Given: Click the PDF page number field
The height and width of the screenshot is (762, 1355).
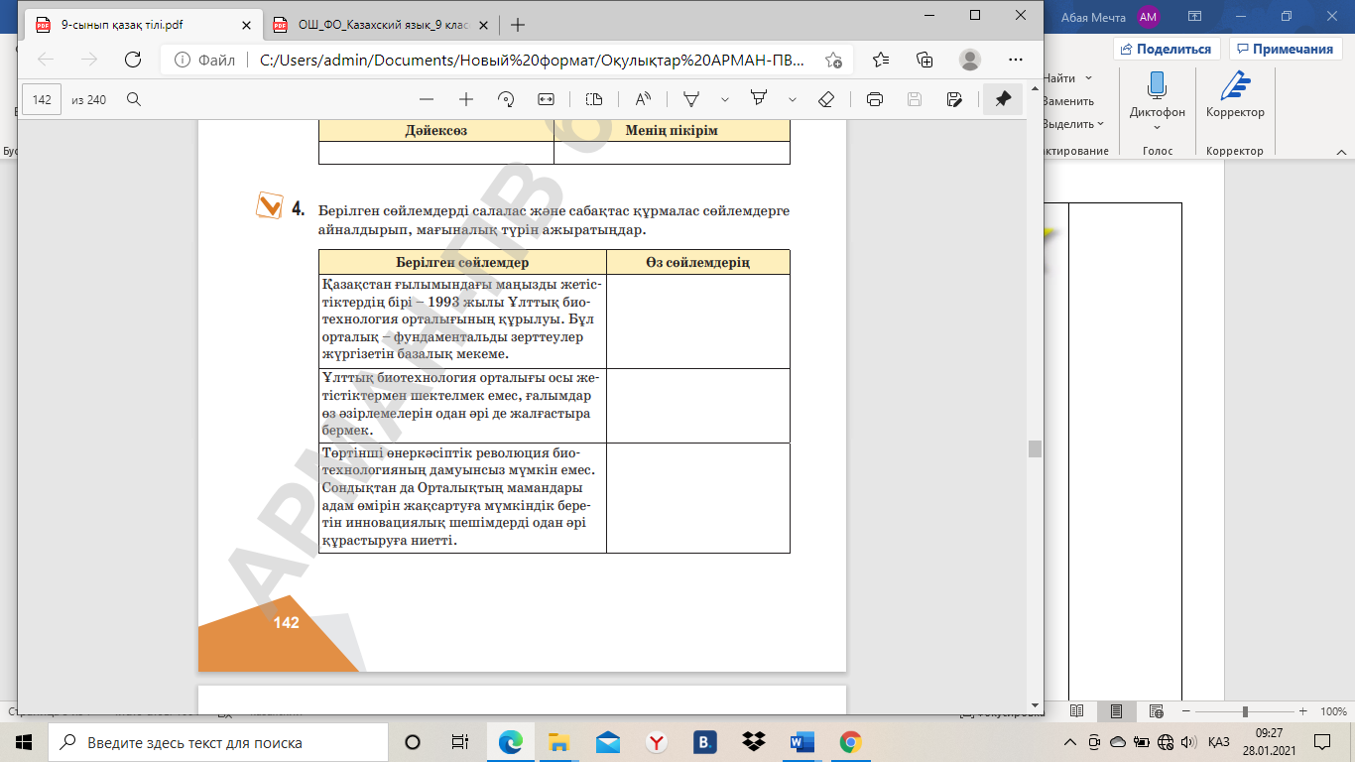Looking at the screenshot, I should click(x=42, y=99).
